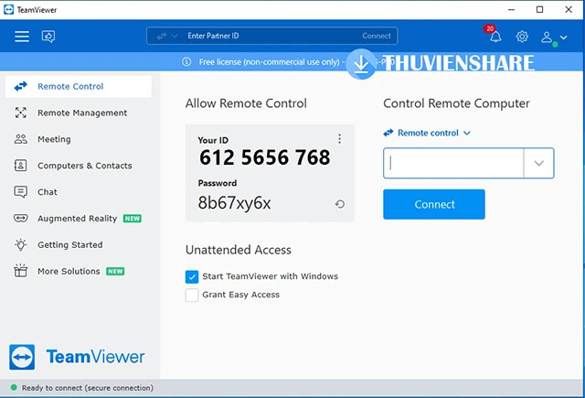The height and width of the screenshot is (398, 585).
Task: Click the Partner ID connection mode arrows icon
Action: click(162, 37)
